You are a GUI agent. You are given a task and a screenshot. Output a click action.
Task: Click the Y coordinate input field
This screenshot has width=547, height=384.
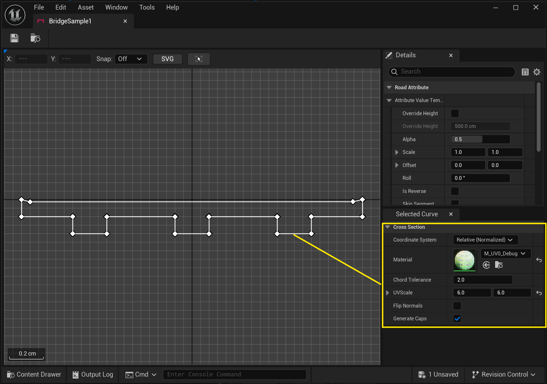click(75, 59)
